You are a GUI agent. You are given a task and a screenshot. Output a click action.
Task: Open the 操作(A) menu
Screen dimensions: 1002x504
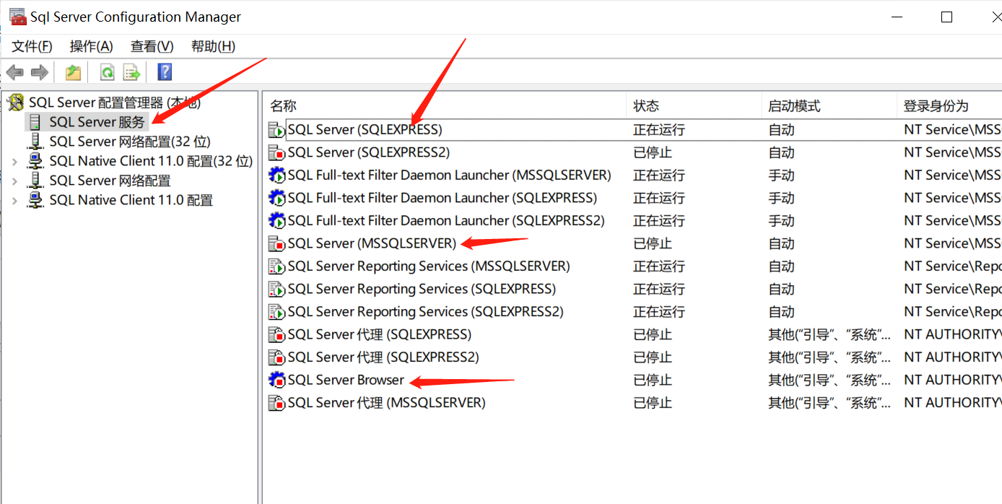pos(92,46)
